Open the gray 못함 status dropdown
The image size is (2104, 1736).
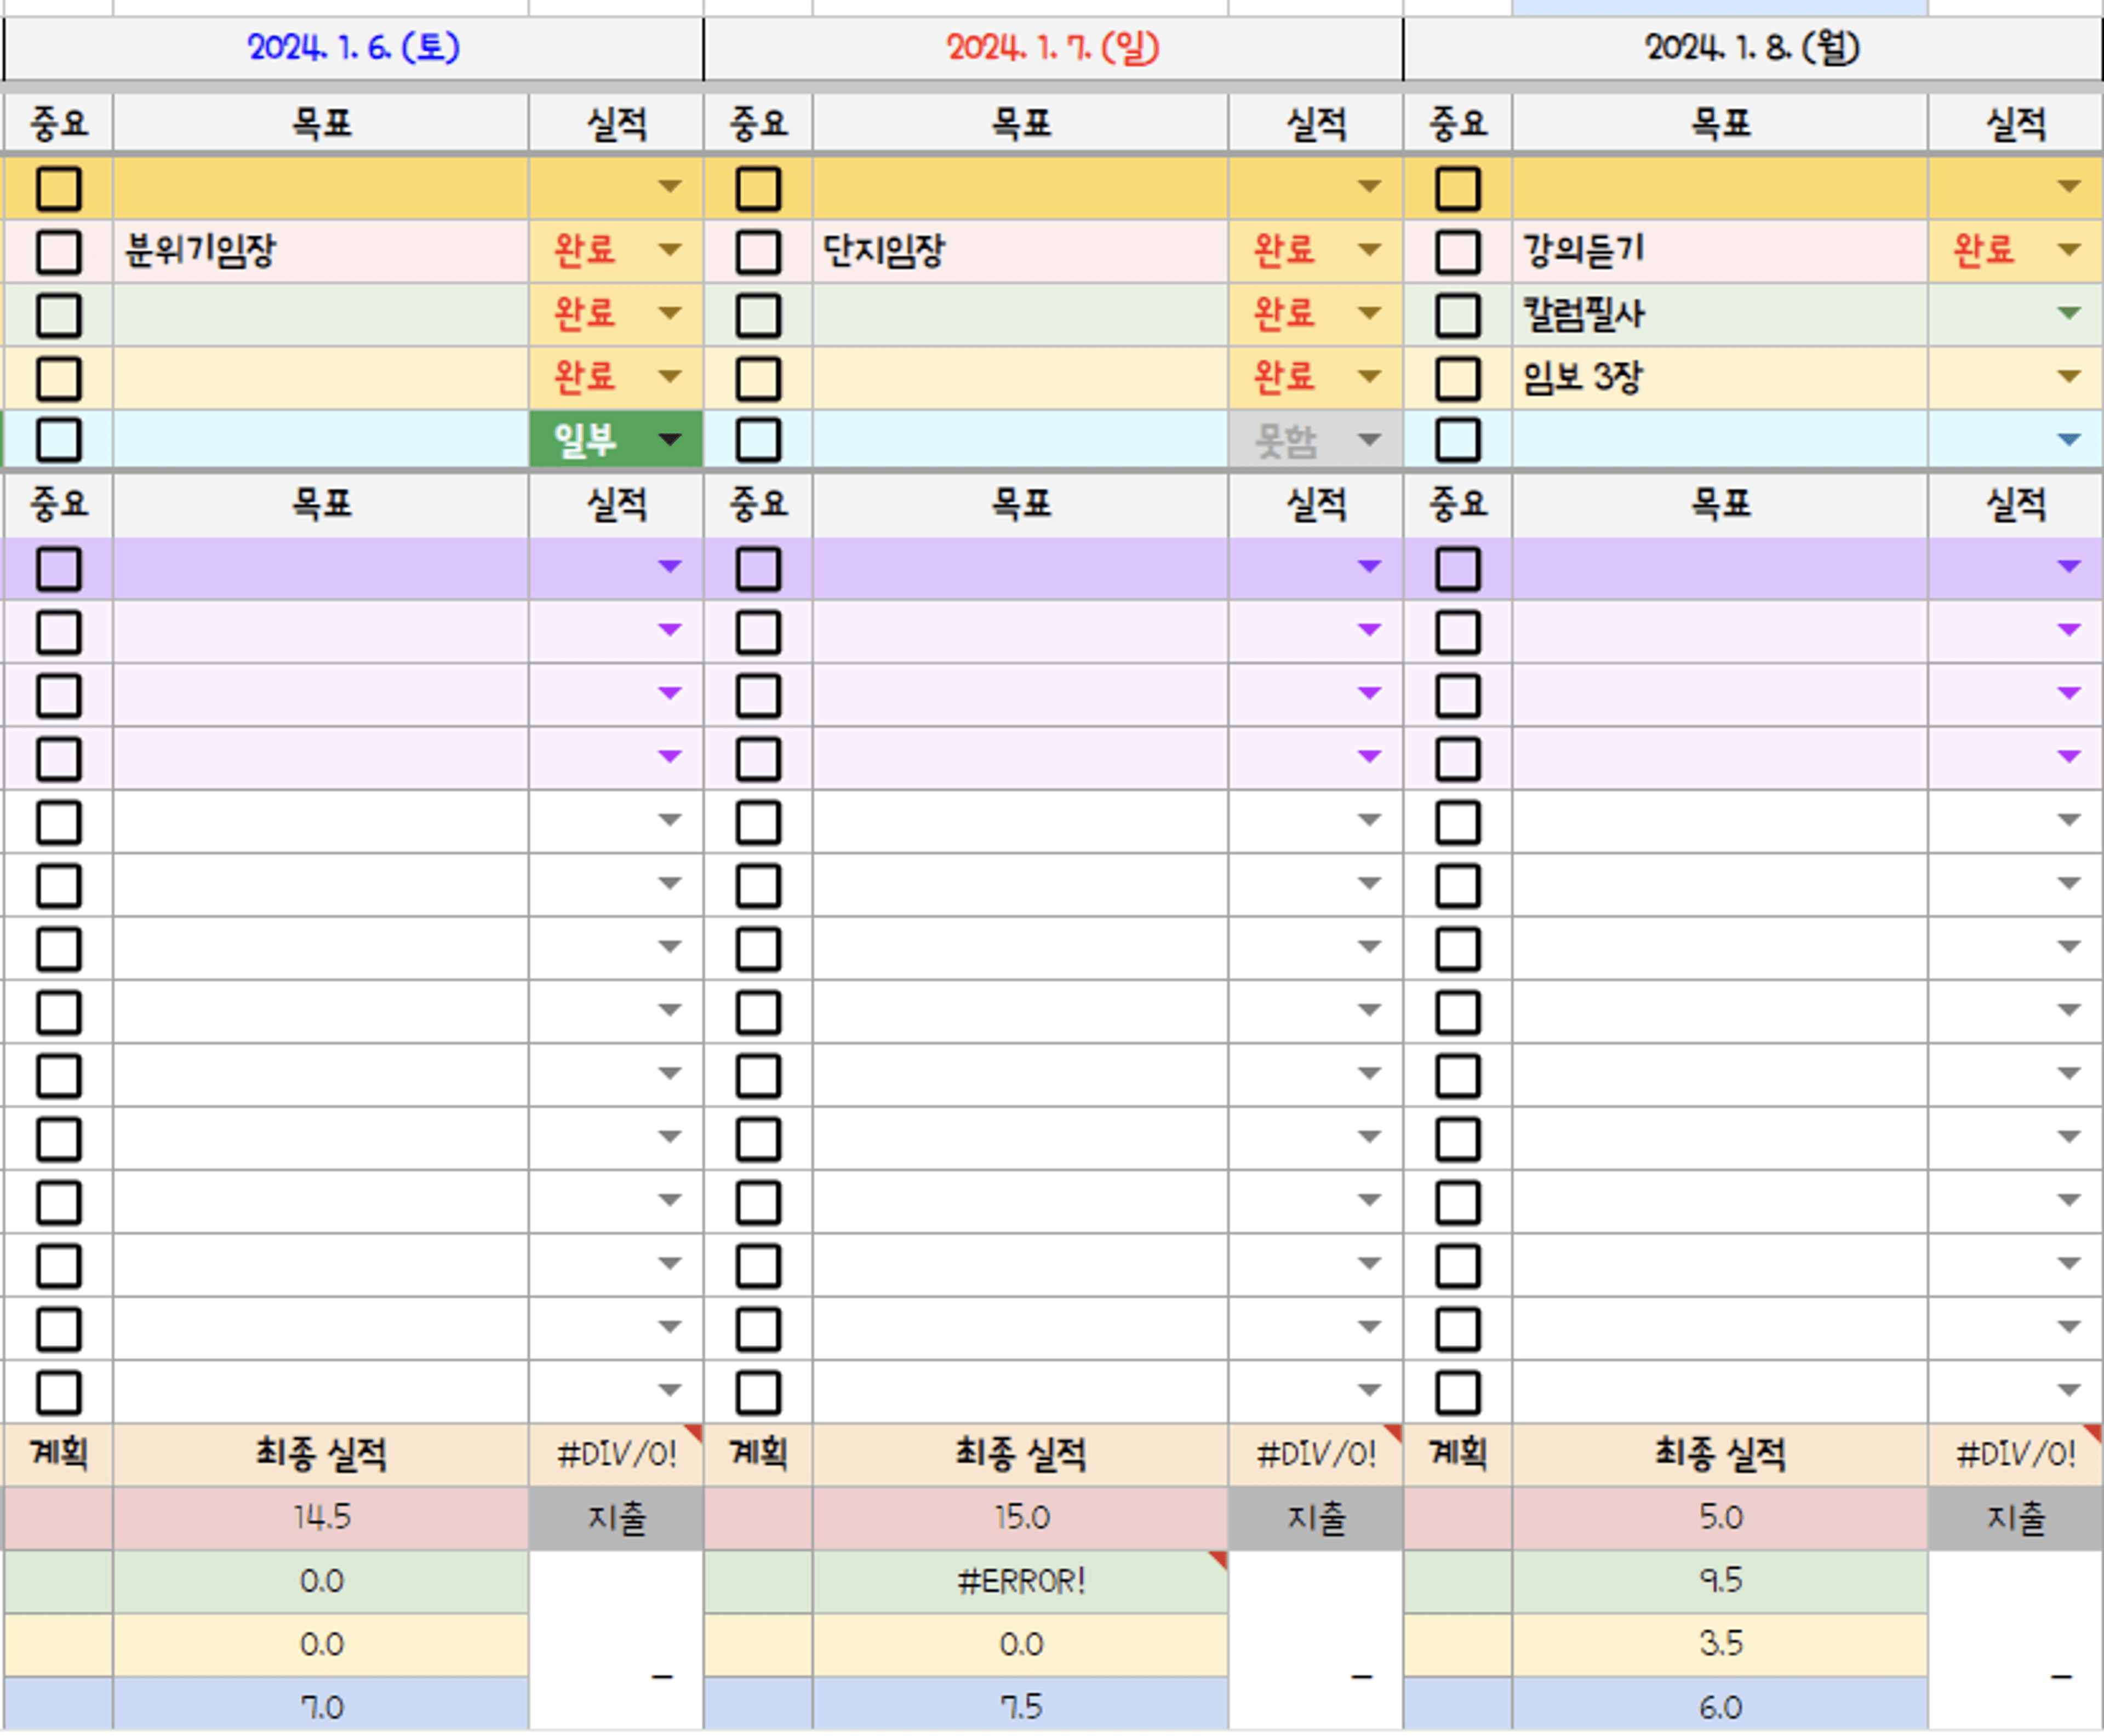tap(1369, 439)
